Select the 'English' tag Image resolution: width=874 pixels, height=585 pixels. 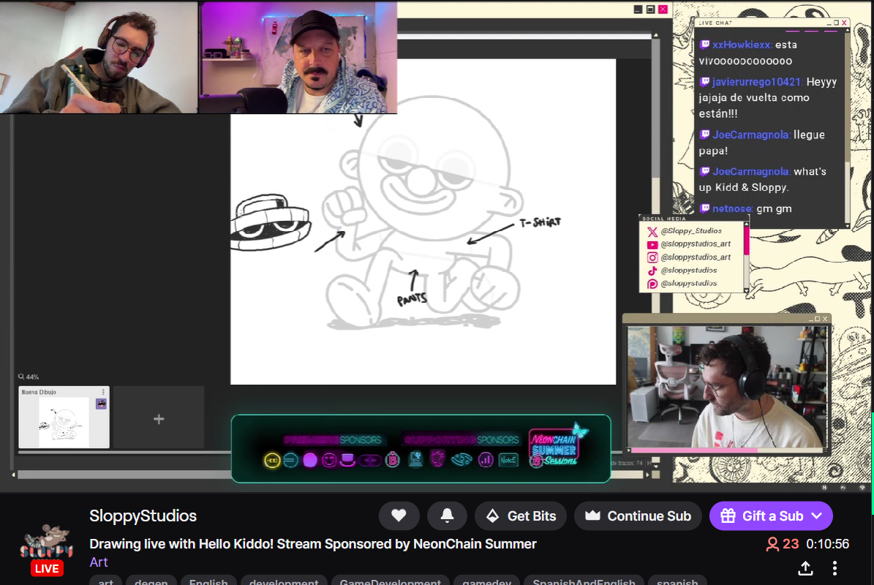[208, 581]
